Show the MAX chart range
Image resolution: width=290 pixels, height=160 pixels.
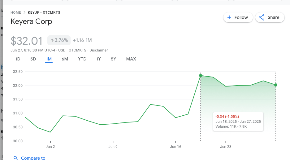pyautogui.click(x=131, y=59)
